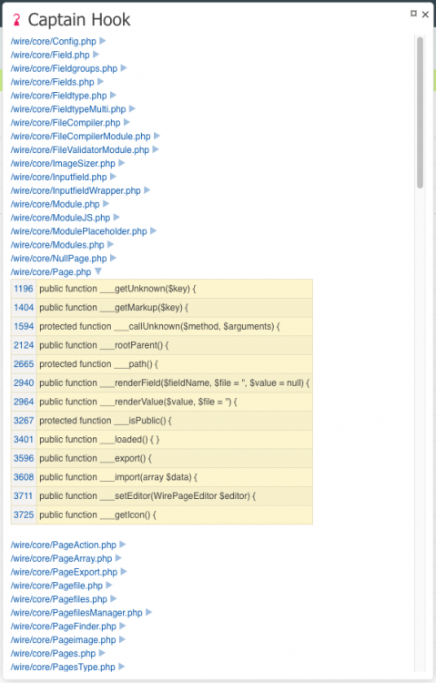The height and width of the screenshot is (683, 436).
Task: Open the /wire/core/Page.php link
Action: [x=51, y=271]
